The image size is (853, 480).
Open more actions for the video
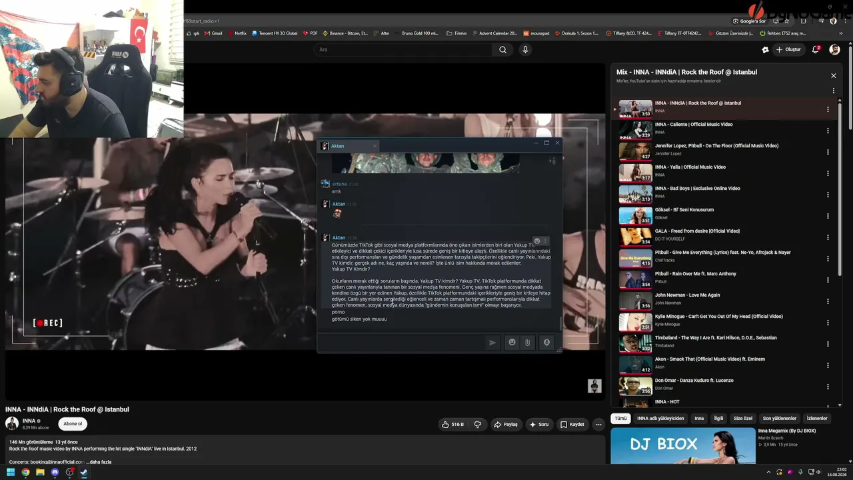pos(598,424)
